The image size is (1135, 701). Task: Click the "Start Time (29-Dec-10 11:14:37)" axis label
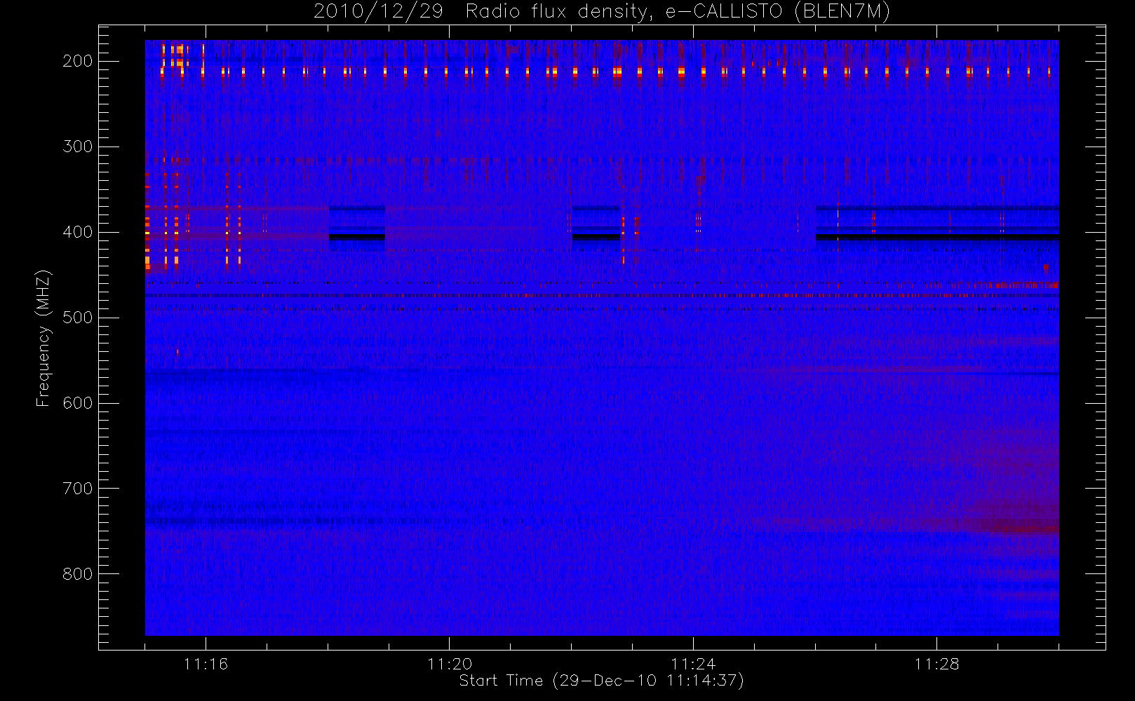coord(601,681)
